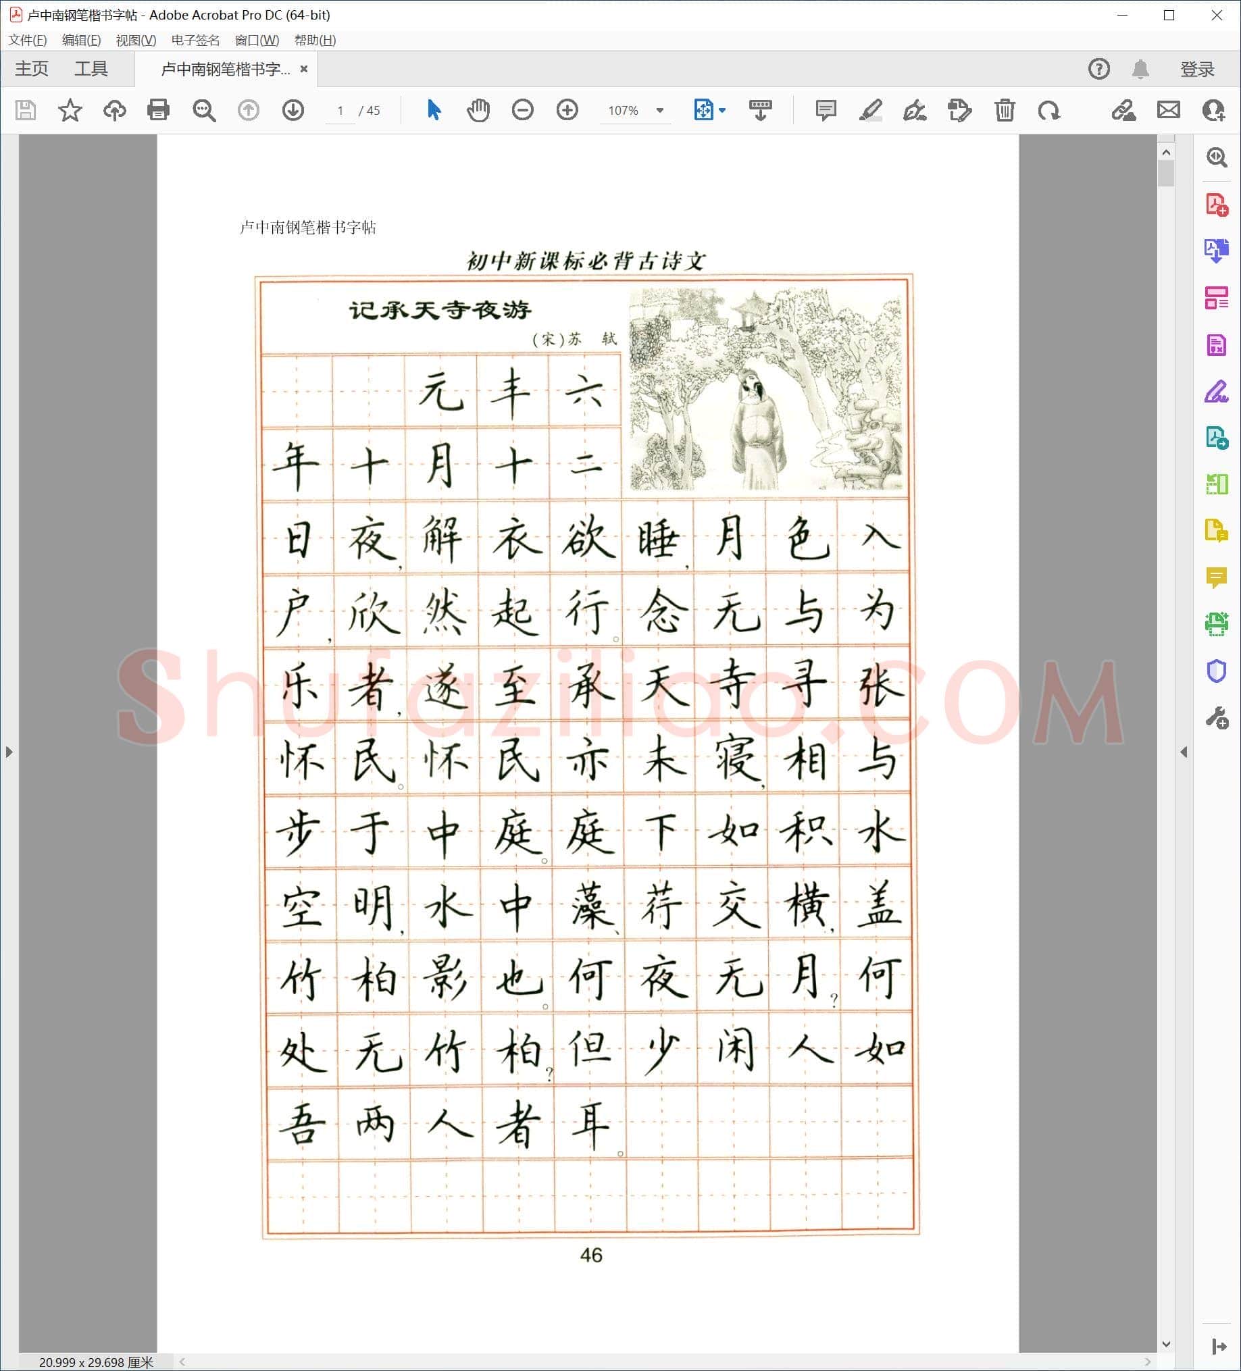1241x1371 pixels.
Task: Add bookmark with the star icon
Action: coord(70,110)
